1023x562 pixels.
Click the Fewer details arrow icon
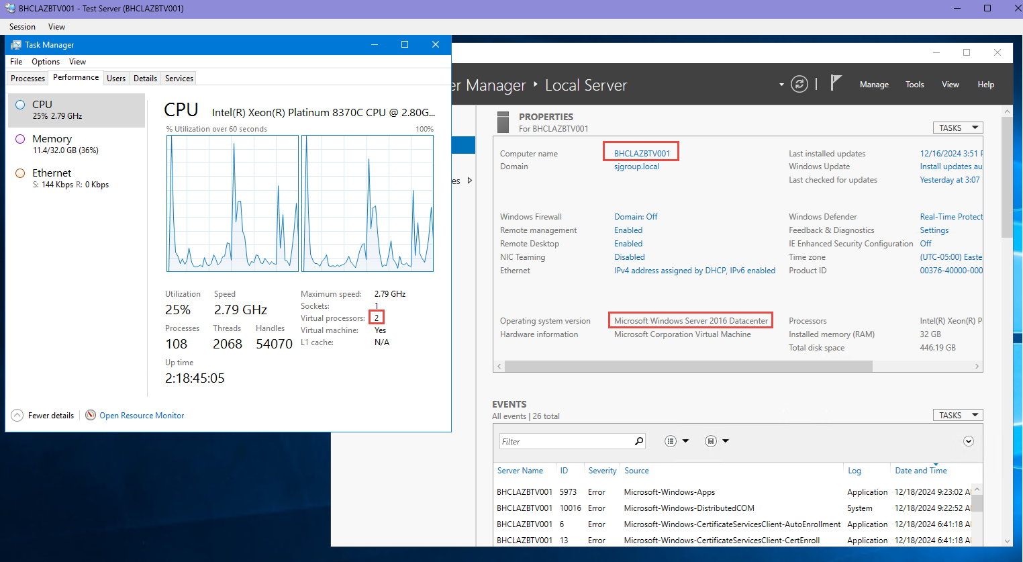[x=17, y=416]
